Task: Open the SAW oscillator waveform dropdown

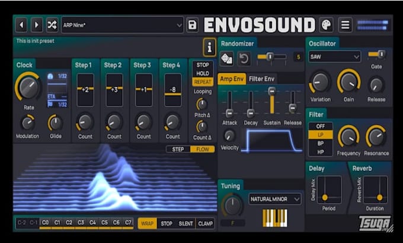Action: (x=334, y=57)
